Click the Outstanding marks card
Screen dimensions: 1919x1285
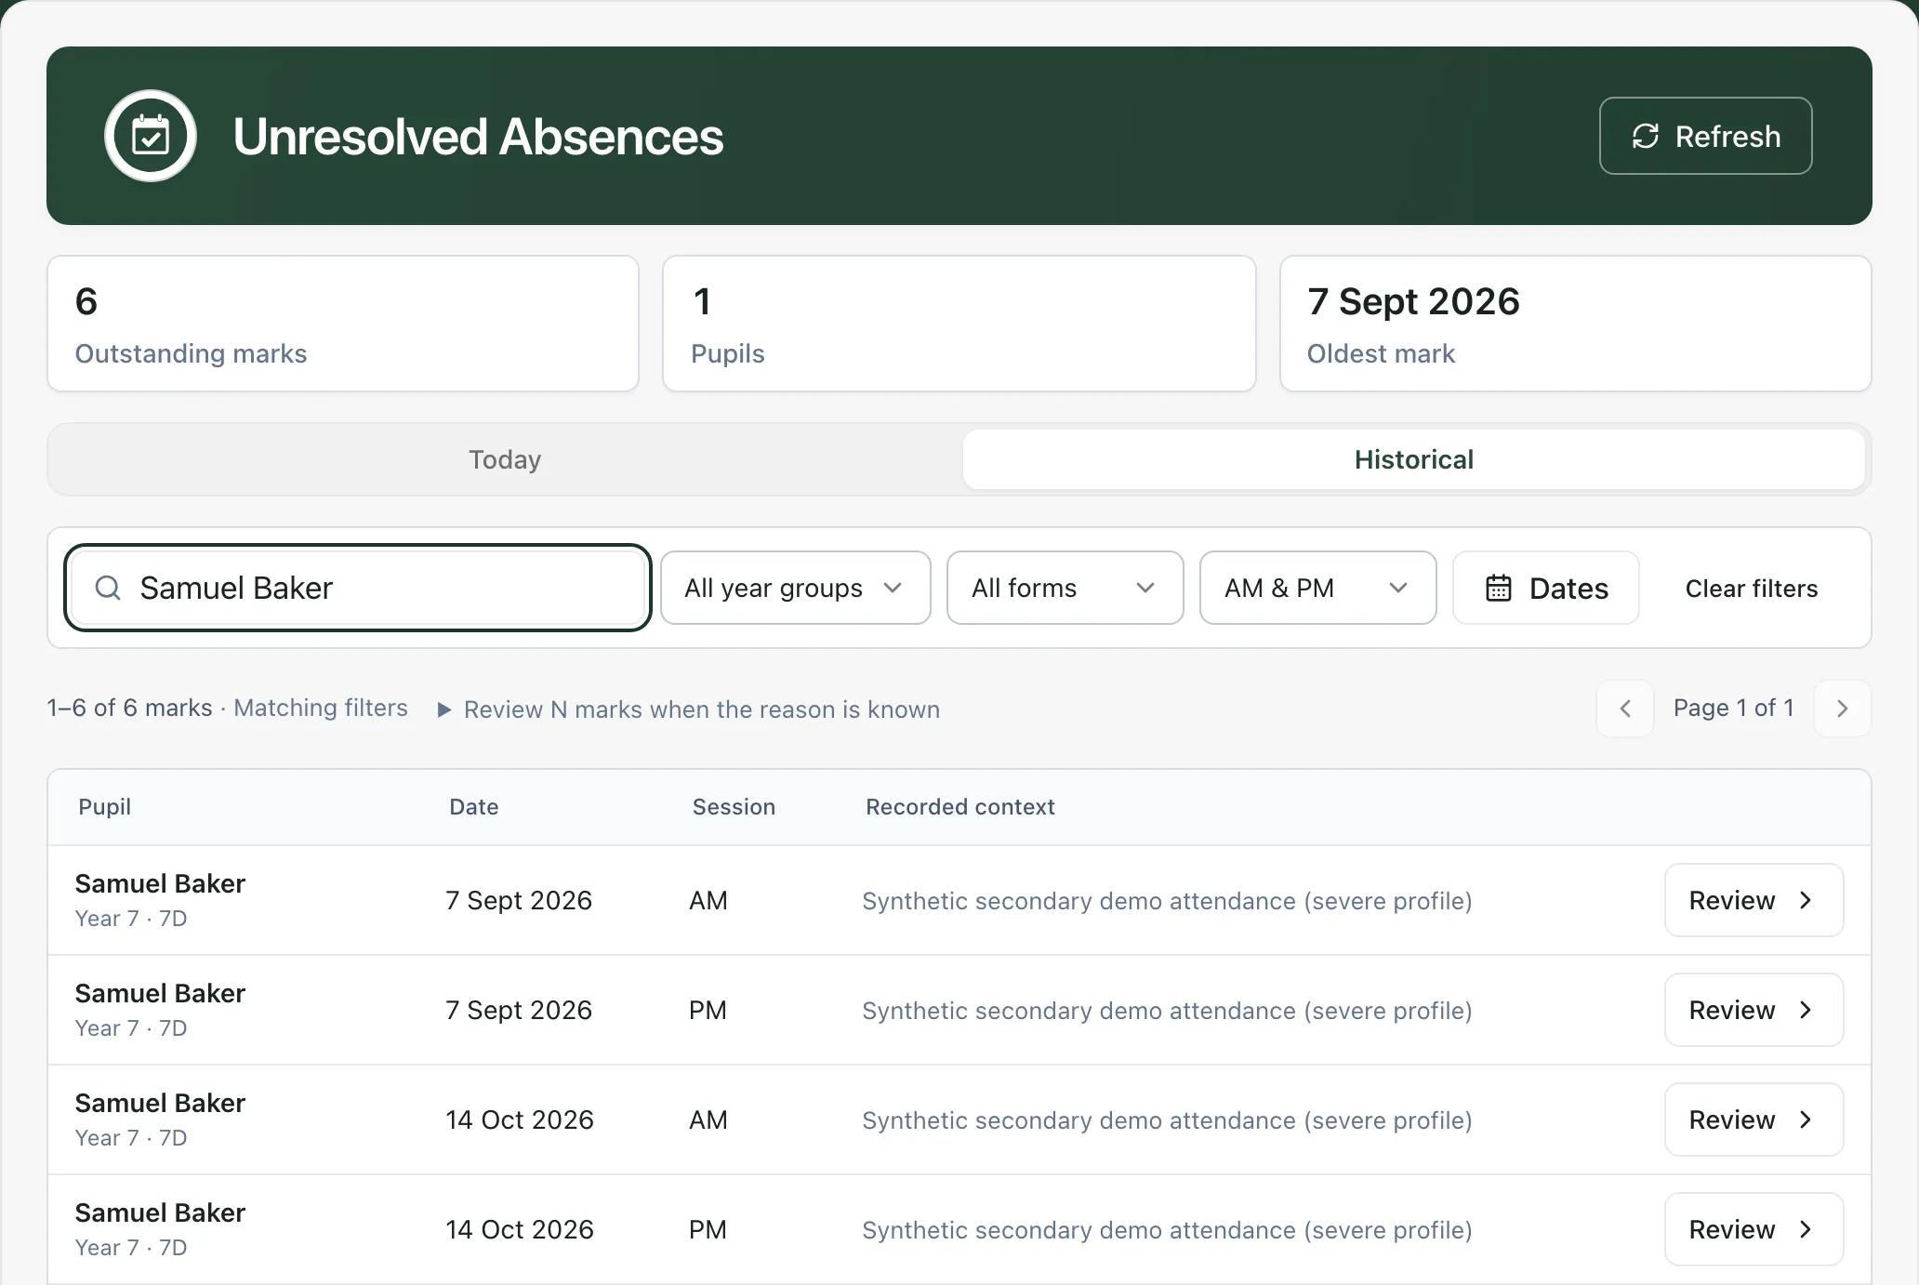point(343,324)
